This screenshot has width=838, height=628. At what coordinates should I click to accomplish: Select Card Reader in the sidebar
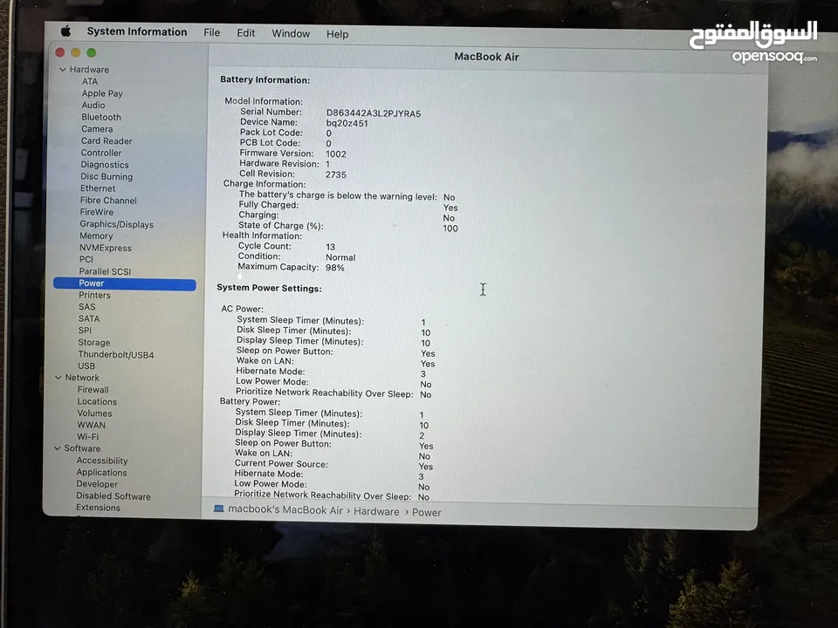(x=106, y=141)
